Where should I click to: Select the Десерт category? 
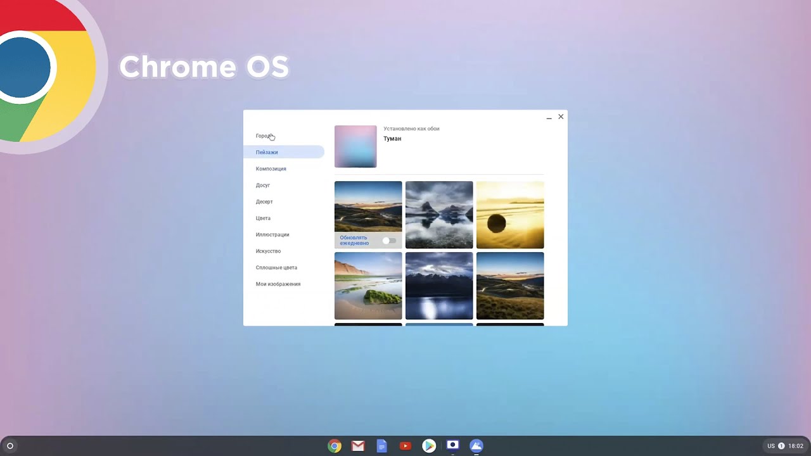point(284,201)
